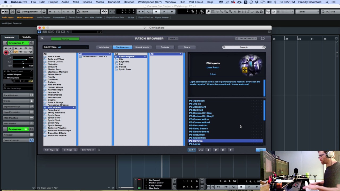Image resolution: width=340 pixels, height=191 pixels.
Task: Open the Projects dropdown
Action: [x=165, y=47]
